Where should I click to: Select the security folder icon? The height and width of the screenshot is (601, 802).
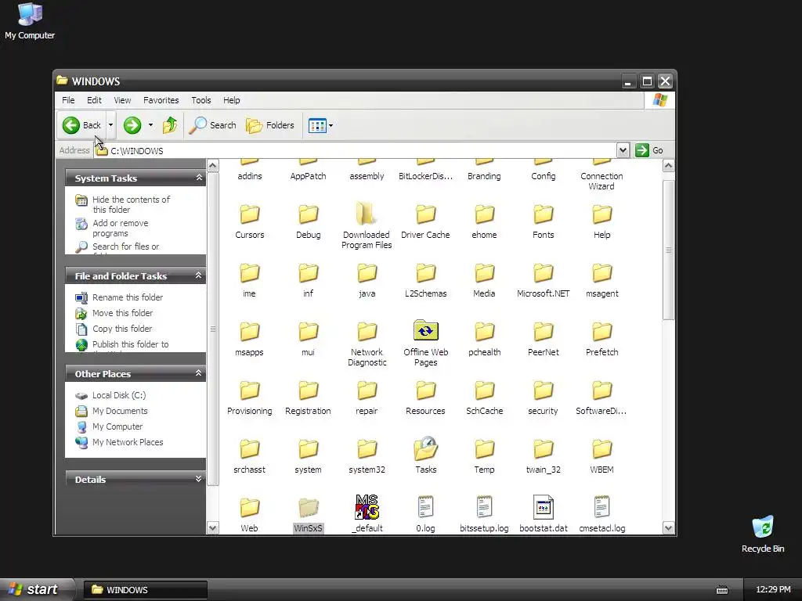tap(544, 391)
